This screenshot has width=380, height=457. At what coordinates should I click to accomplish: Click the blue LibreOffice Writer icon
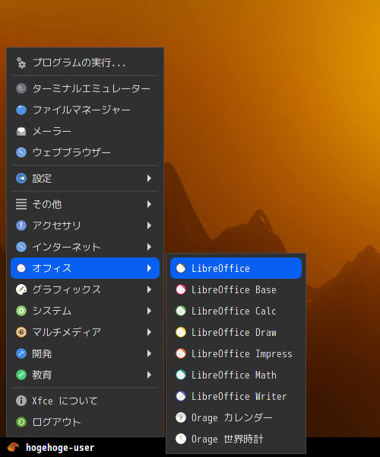tap(181, 396)
